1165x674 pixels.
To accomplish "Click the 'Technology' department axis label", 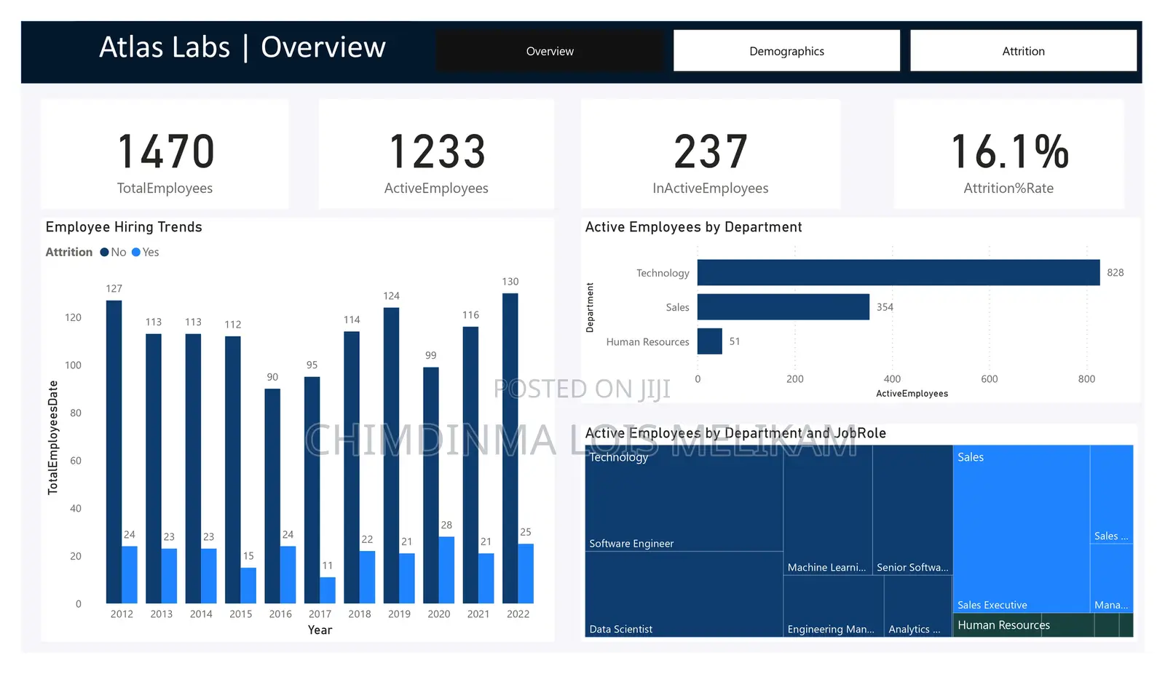I will point(663,273).
